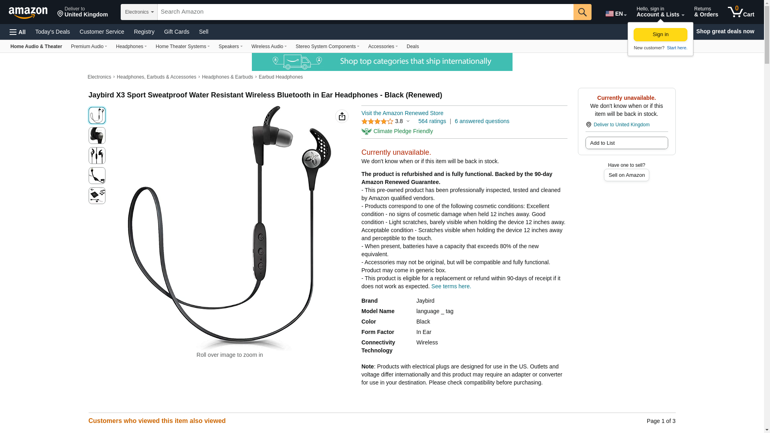770x433 pixels.
Task: Click the star rating icons
Action: [x=377, y=121]
